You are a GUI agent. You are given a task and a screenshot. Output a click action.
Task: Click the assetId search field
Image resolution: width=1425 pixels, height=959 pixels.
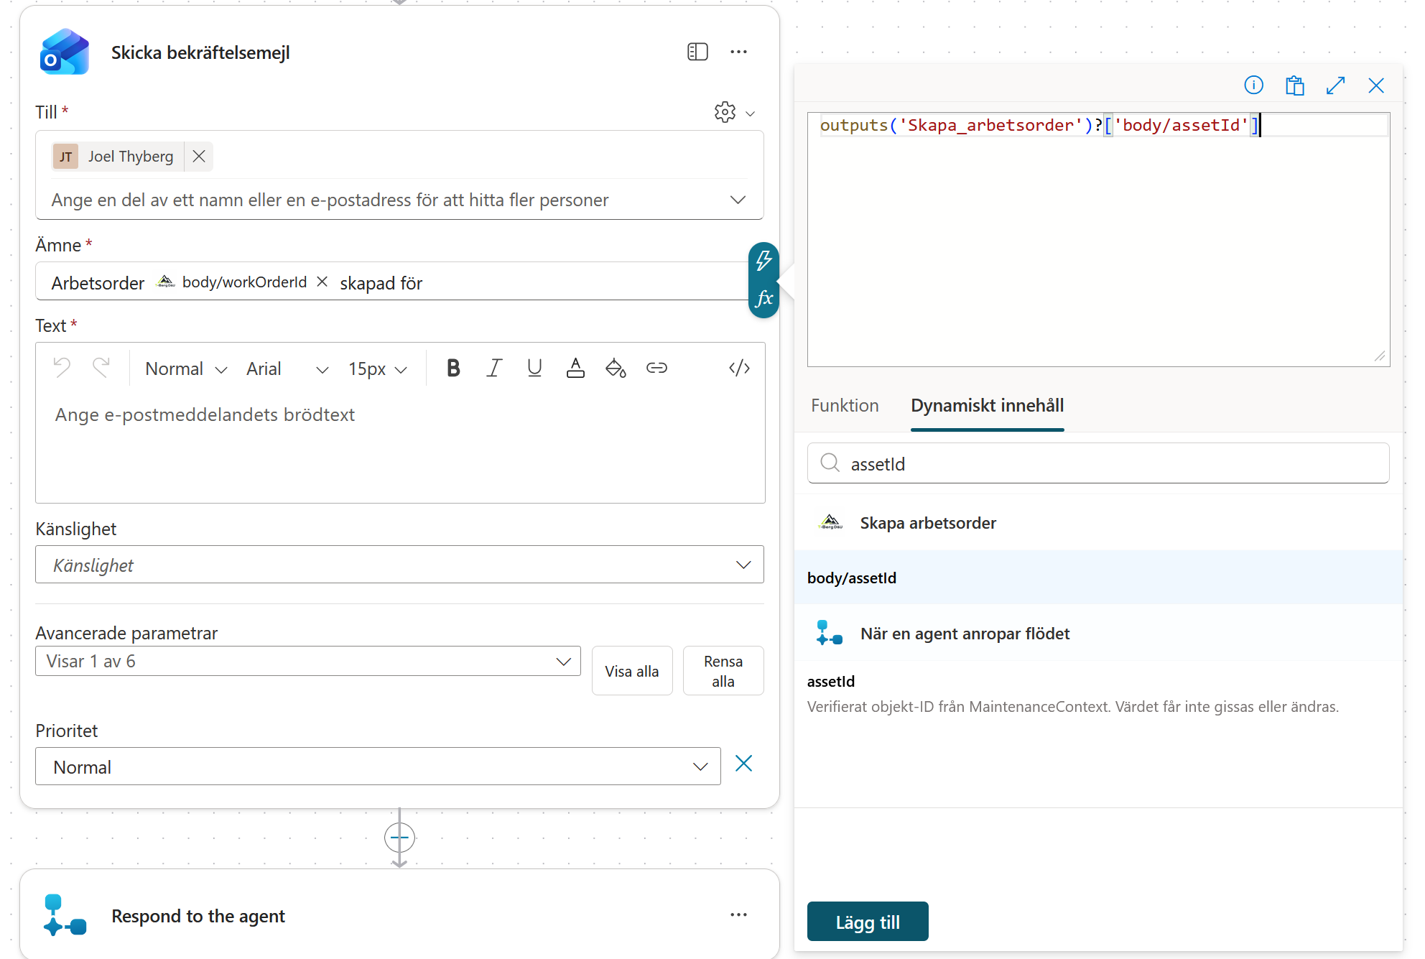(x=1098, y=463)
